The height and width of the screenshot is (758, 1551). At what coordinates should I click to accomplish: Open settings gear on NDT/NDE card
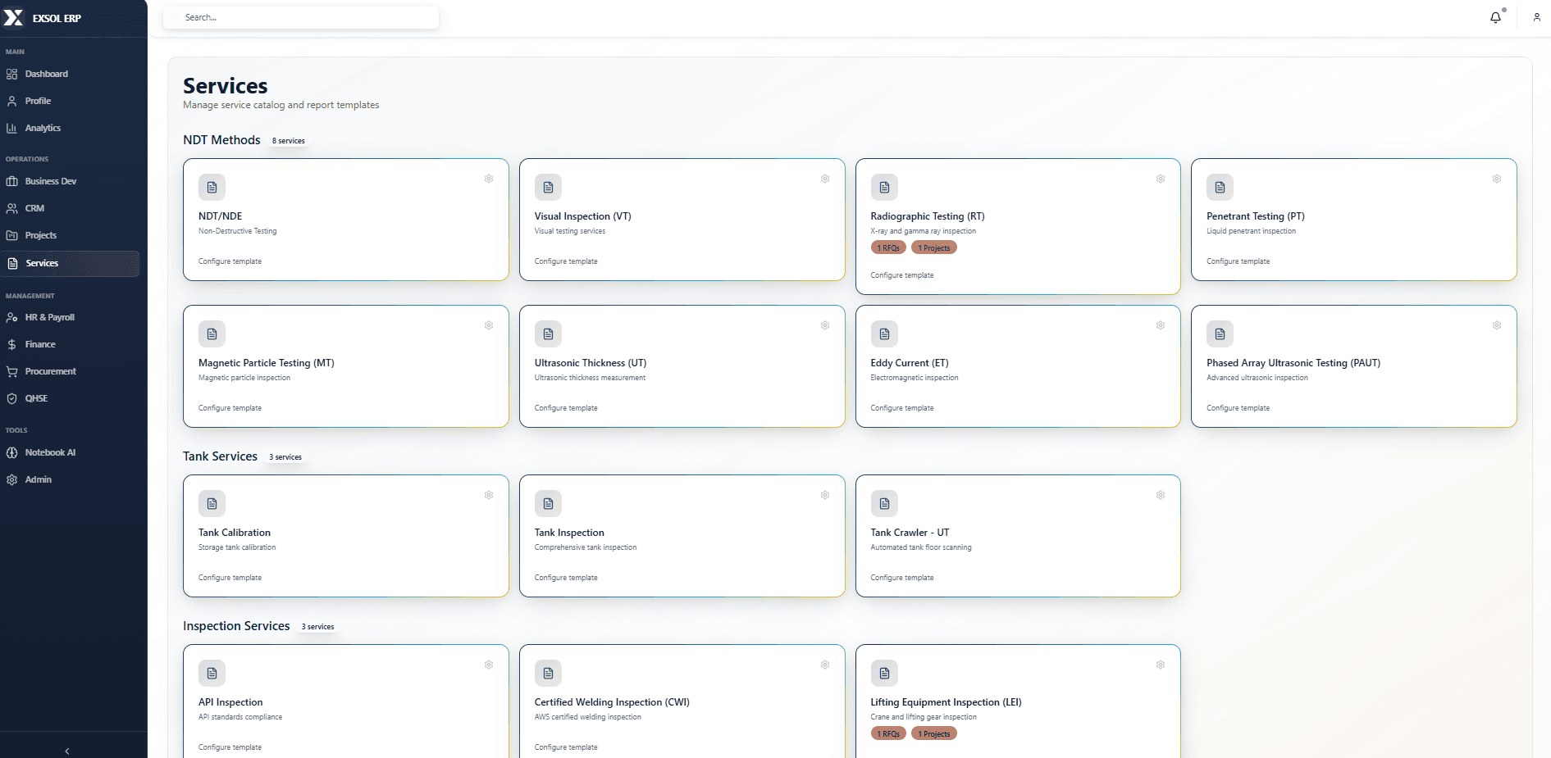[x=489, y=179]
